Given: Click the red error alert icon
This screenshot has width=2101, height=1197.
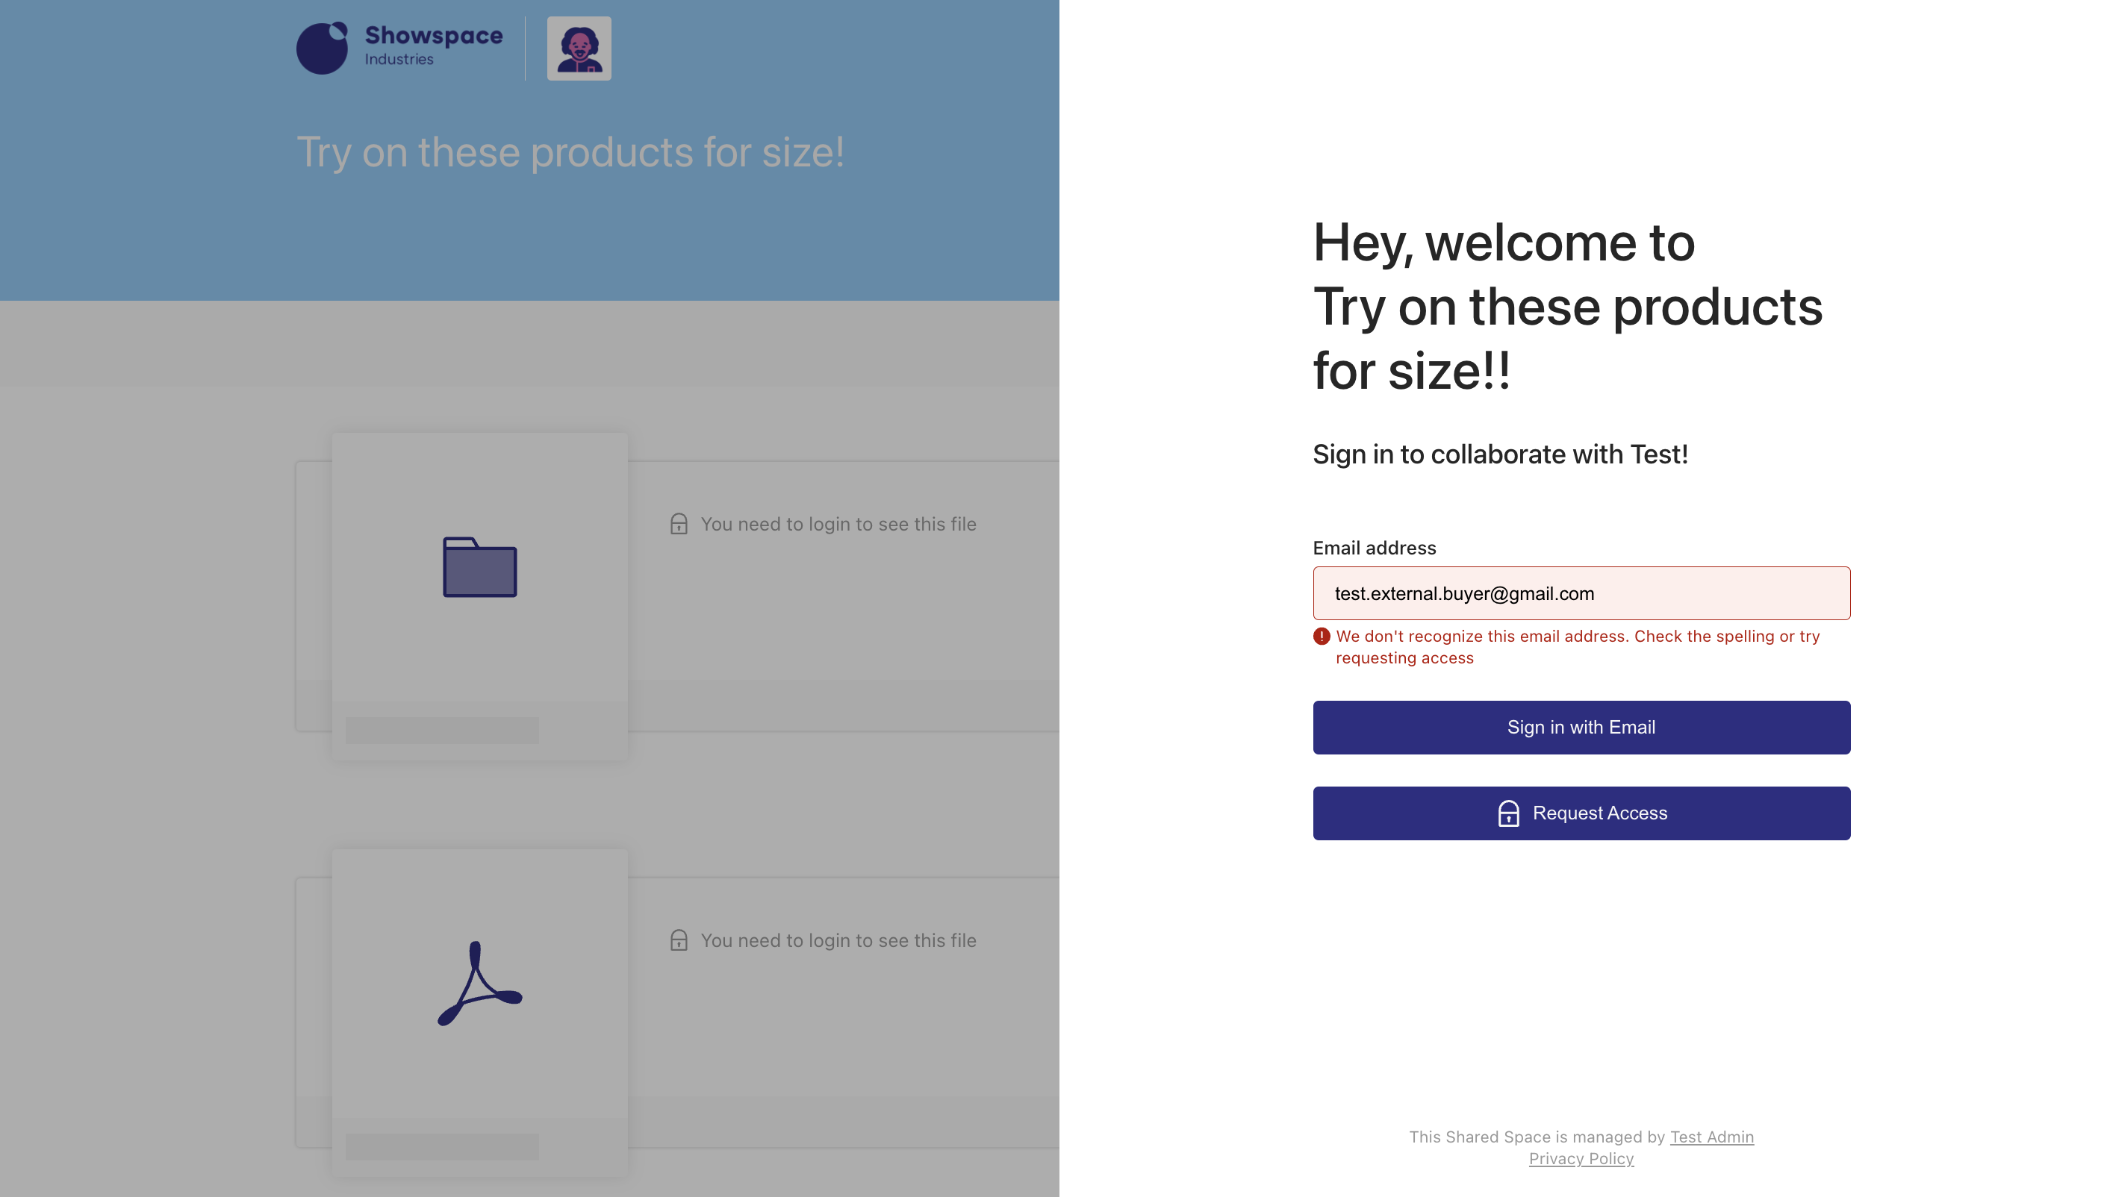Looking at the screenshot, I should click(x=1322, y=637).
